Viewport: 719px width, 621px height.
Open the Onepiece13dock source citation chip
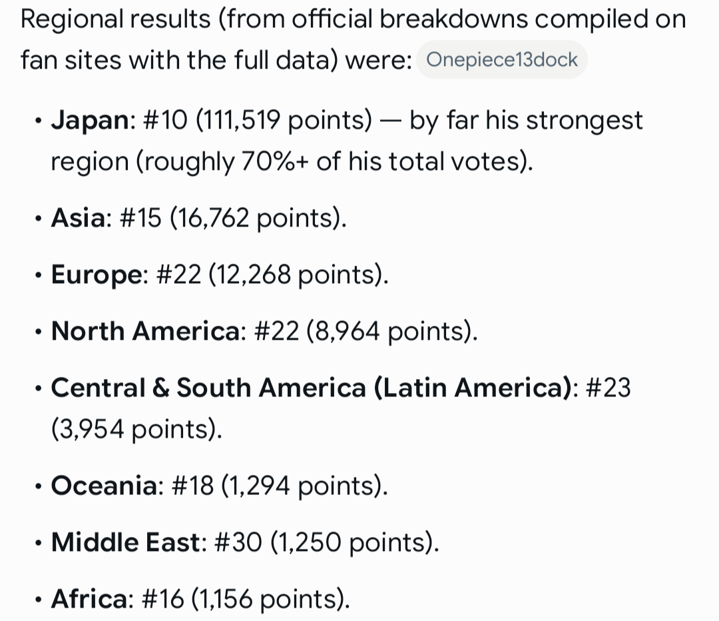[502, 60]
